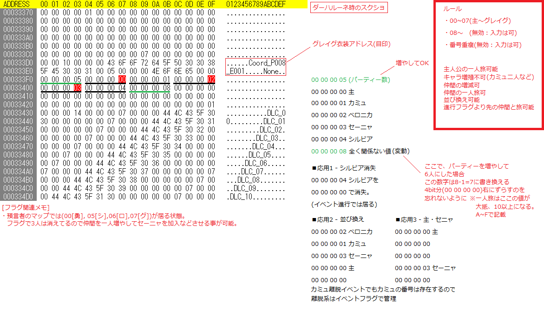The image size is (544, 311).
Task: Select address row 000334C0
Action: (x=18, y=188)
